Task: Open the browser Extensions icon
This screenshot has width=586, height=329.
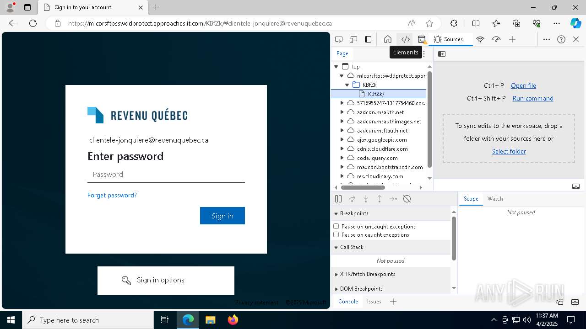Action: click(454, 23)
